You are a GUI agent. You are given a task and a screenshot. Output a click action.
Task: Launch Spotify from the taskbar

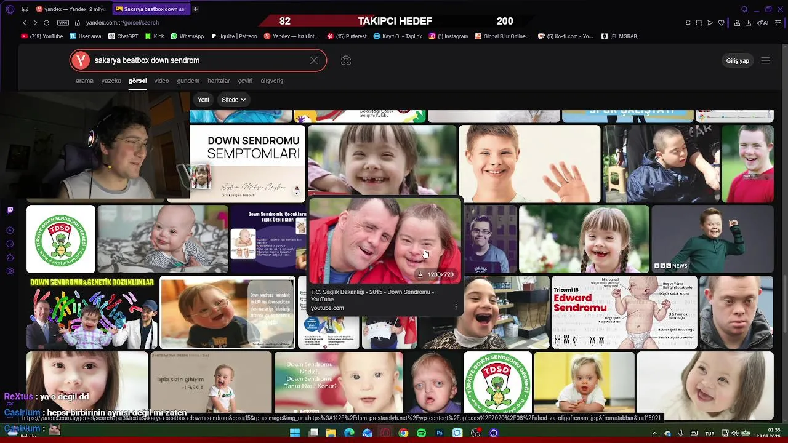point(421,433)
